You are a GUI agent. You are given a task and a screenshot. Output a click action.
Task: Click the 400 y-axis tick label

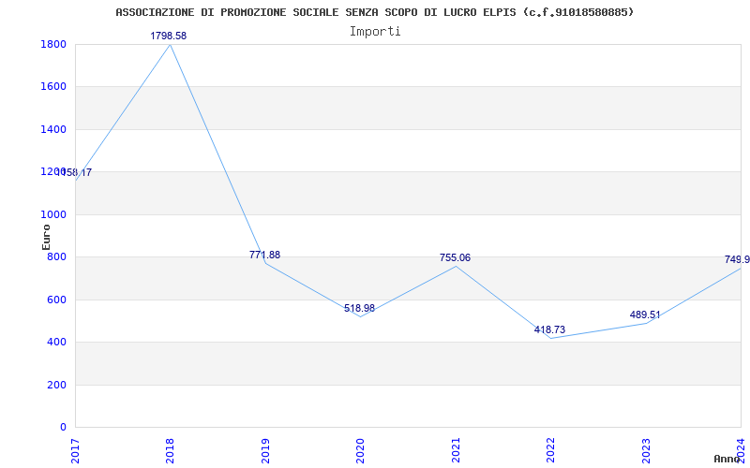56,342
